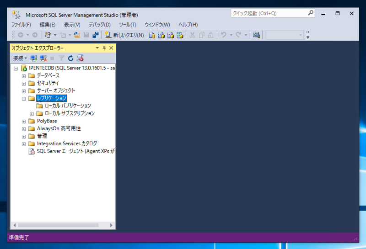Open a new query with 新しいクエリ(N)
Viewport: 366px width, 249px height.
point(124,35)
